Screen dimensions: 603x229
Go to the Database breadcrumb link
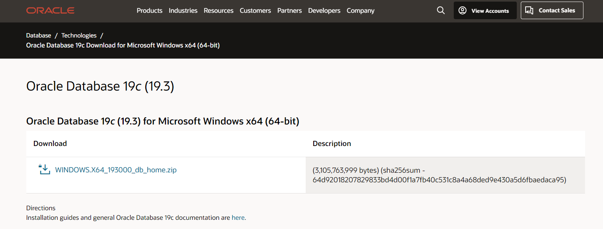[x=39, y=36]
